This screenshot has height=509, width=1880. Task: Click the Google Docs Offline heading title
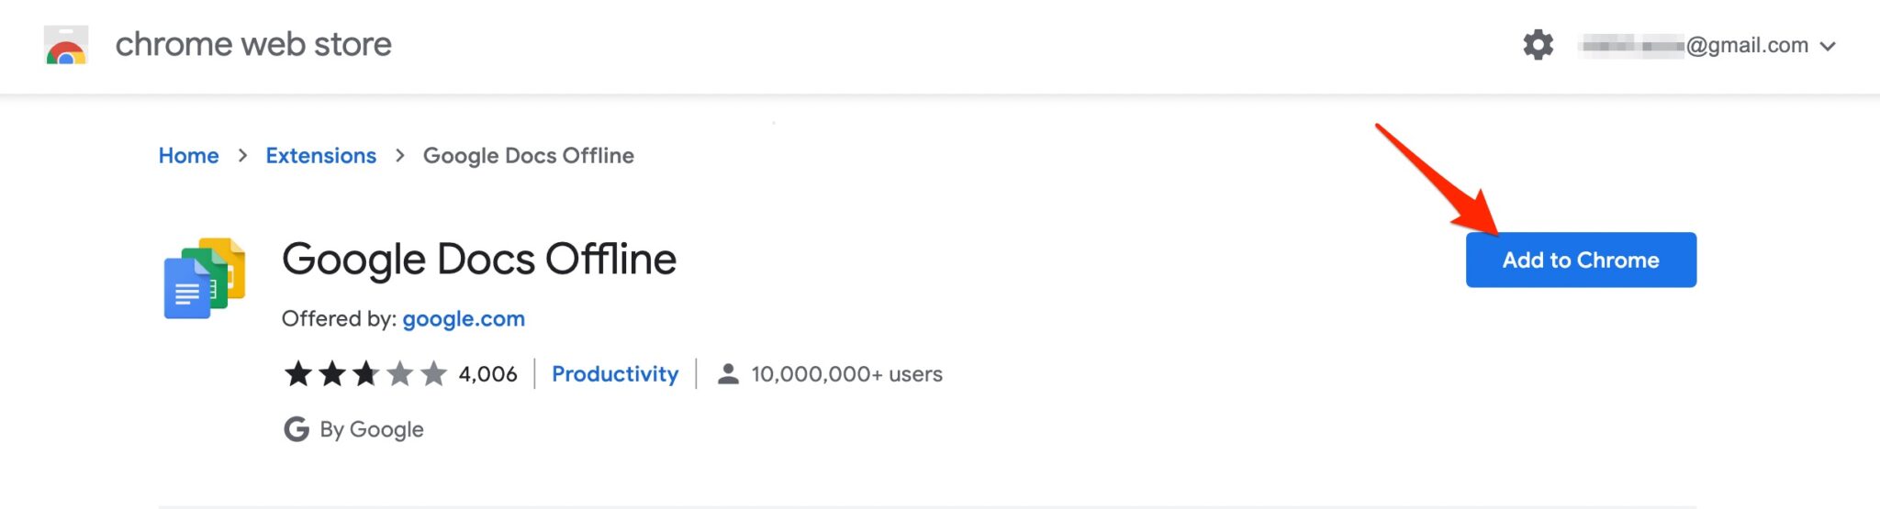[479, 260]
